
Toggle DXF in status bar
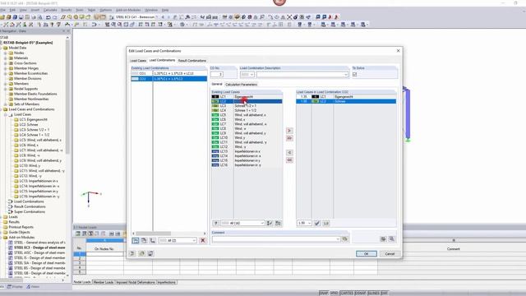384,293
